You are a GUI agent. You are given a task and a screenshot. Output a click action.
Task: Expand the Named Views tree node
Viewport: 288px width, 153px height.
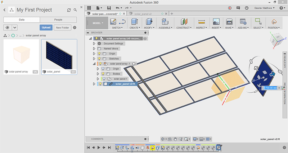tap(94, 48)
